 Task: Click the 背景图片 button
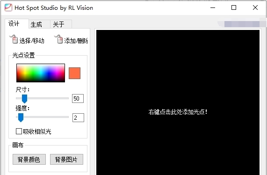pos(66,159)
